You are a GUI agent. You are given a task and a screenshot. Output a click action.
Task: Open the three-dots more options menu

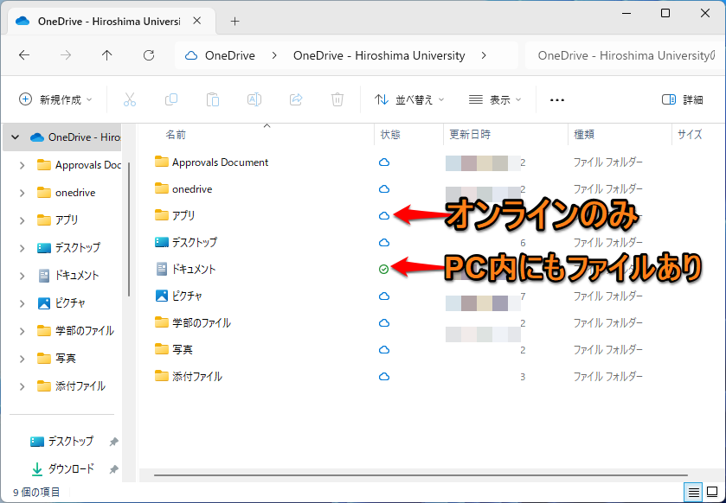pos(557,100)
